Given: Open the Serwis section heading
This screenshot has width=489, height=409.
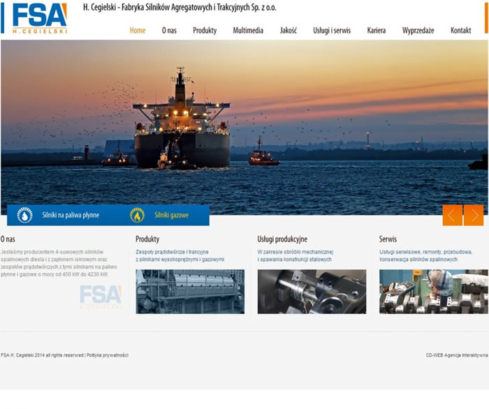Looking at the screenshot, I should point(388,239).
